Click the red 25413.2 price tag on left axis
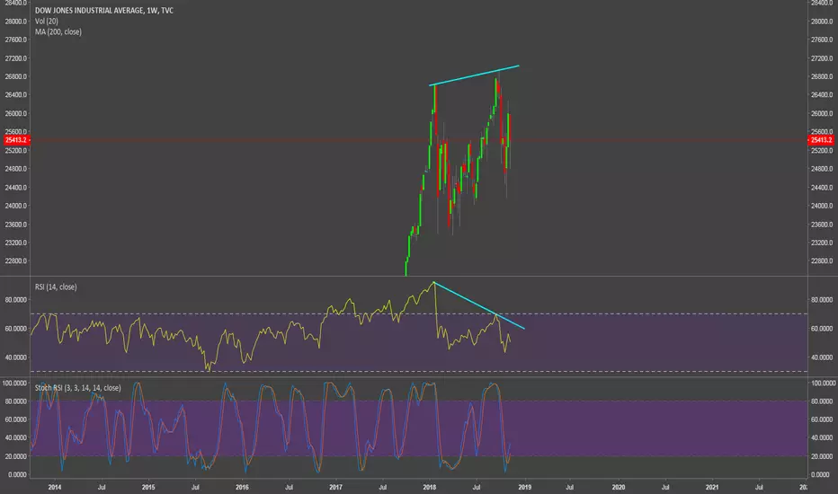Image resolution: width=838 pixels, height=494 pixels. (16, 140)
